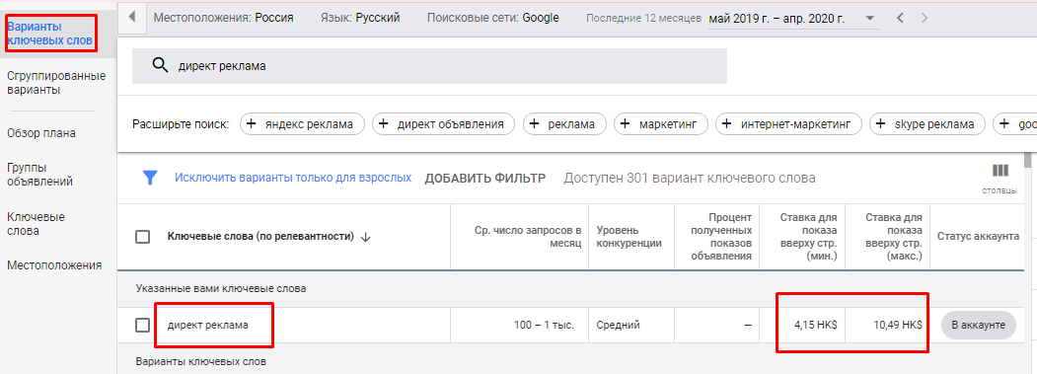
Task: Collapse the sidebar with left triangle icon
Action: pos(131,17)
